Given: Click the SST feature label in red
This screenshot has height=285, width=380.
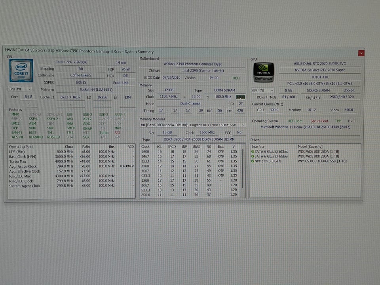Looking at the screenshot, I should click(117, 133).
